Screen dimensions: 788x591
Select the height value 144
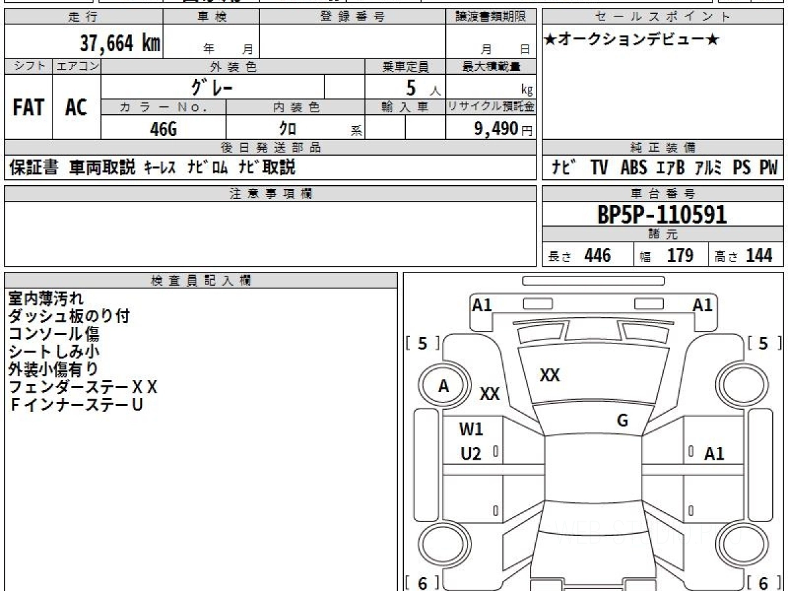click(x=759, y=255)
